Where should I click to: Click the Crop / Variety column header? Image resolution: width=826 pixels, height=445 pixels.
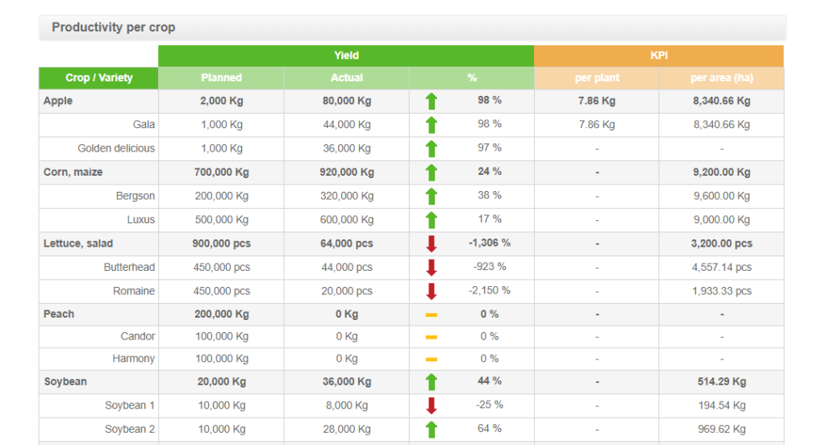click(x=99, y=78)
